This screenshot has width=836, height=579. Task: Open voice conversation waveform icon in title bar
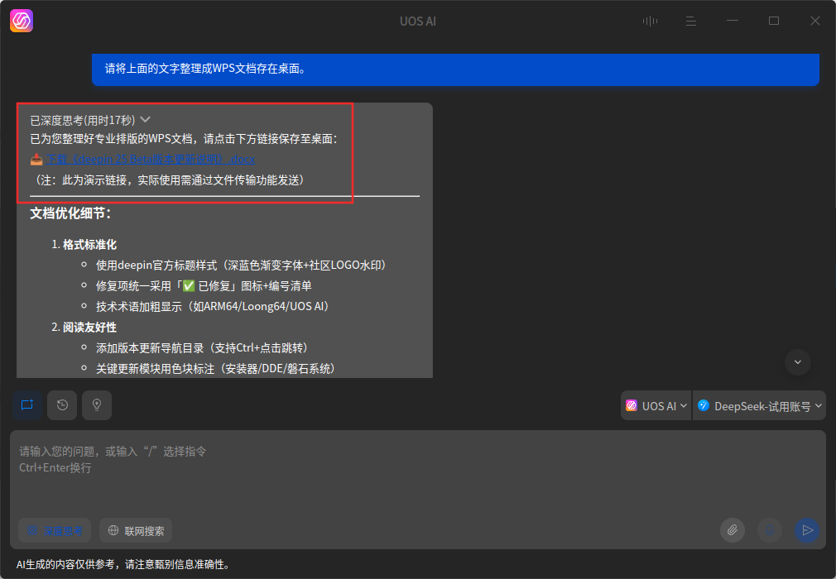tap(650, 21)
